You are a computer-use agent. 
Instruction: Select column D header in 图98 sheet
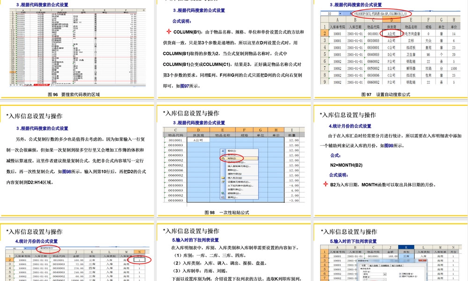[198, 130]
